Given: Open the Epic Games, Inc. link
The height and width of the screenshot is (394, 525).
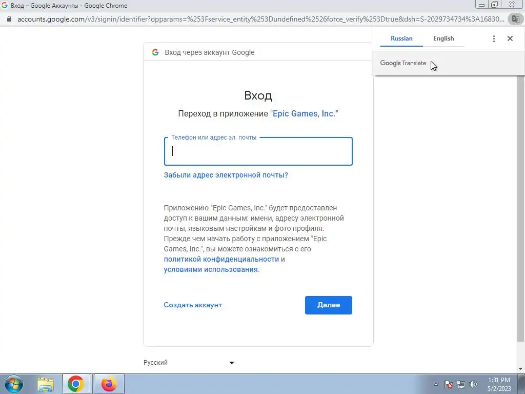Looking at the screenshot, I should 304,113.
